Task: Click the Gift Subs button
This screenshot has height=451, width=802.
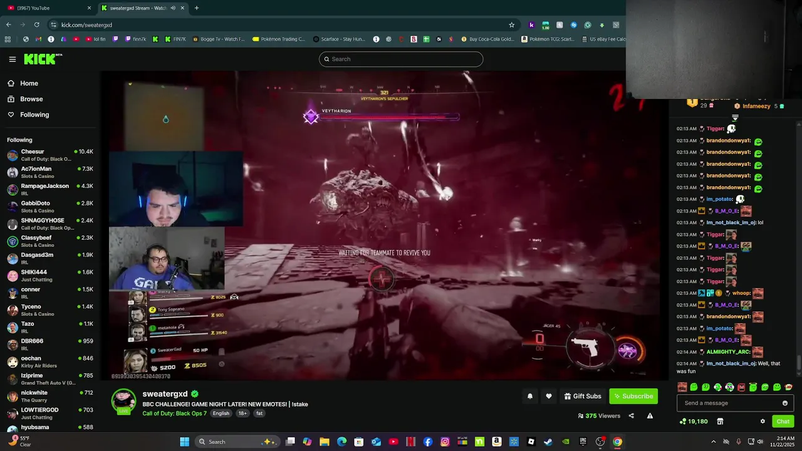Action: 583,396
